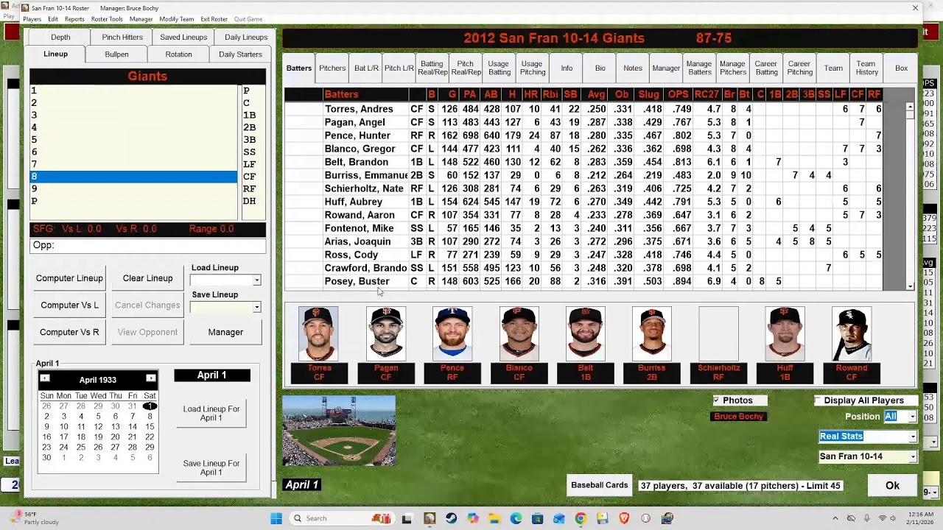Click the ballpark stadium picture
This screenshot has width=943, height=530.
339,431
